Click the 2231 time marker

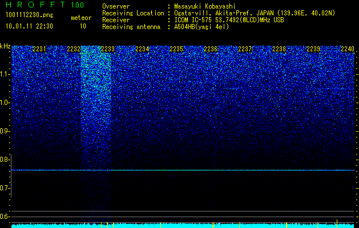click(x=39, y=49)
